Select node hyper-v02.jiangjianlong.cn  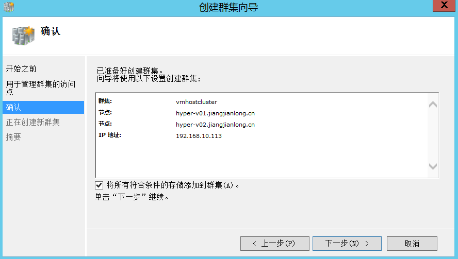pos(215,125)
